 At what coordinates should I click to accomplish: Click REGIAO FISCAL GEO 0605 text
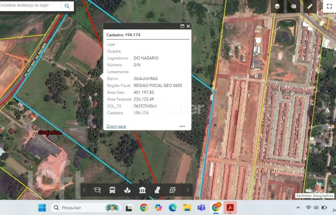tap(158, 85)
